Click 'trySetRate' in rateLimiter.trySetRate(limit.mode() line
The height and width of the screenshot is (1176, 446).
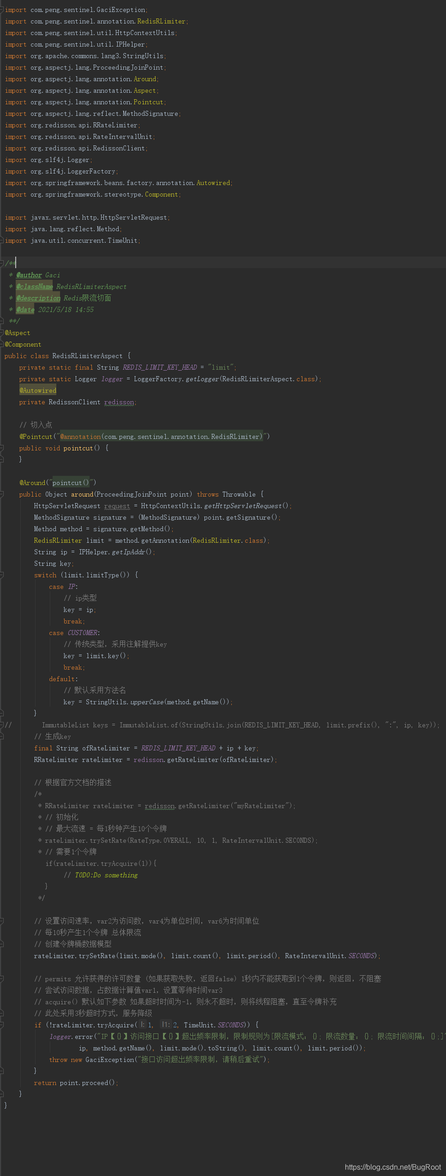point(97,956)
